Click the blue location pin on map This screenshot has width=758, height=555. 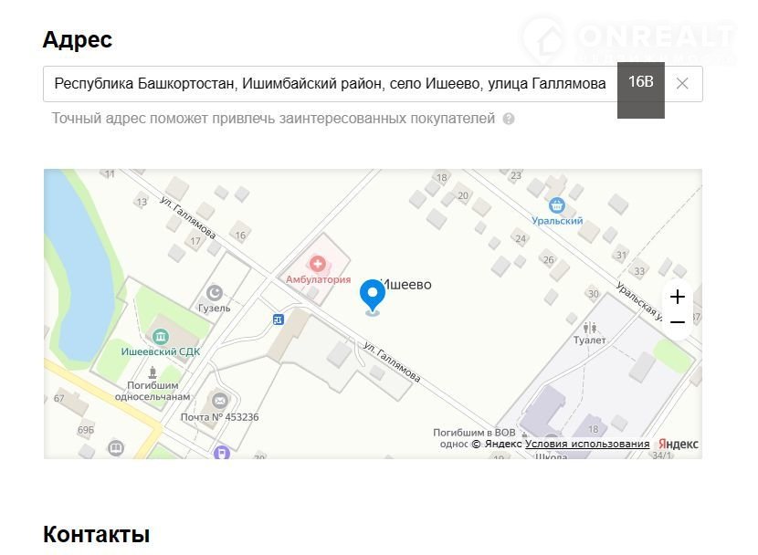coord(372,295)
